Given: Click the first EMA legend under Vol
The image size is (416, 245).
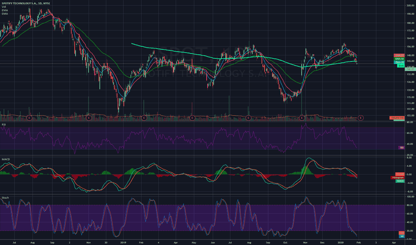Looking at the screenshot, I should pos(5,10).
